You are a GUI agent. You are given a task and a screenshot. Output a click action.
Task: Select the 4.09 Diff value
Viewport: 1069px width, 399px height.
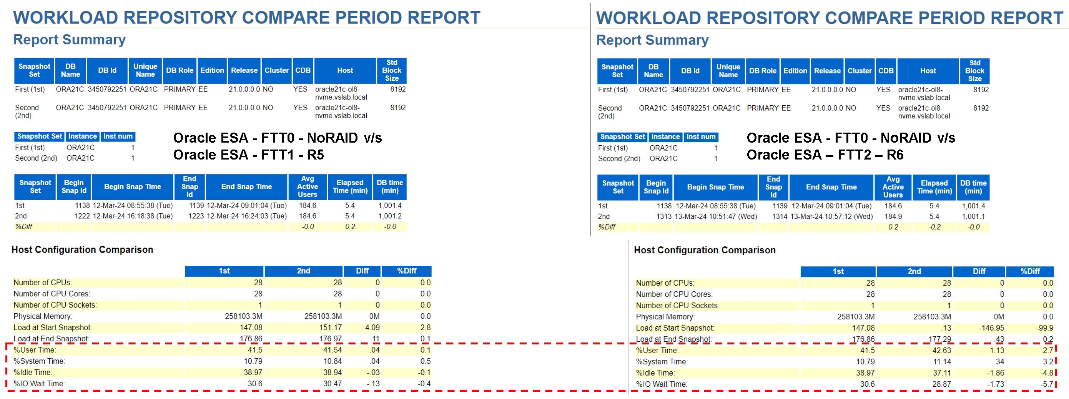(x=372, y=328)
